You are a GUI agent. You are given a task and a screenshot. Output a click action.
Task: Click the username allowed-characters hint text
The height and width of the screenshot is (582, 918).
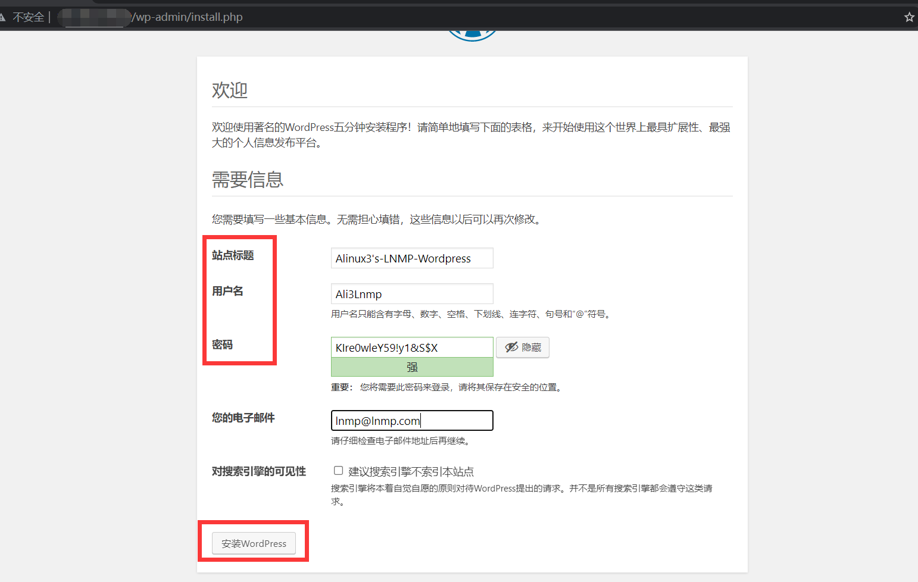point(472,314)
